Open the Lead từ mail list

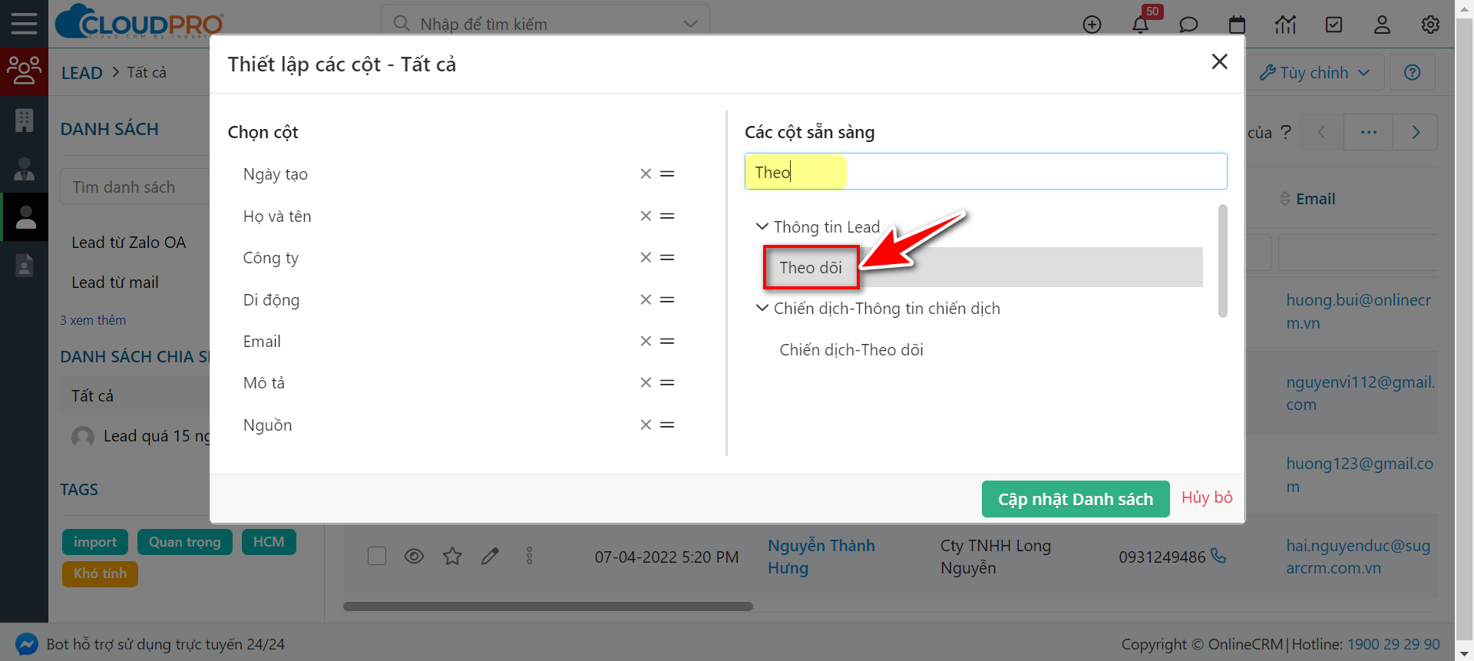point(115,283)
